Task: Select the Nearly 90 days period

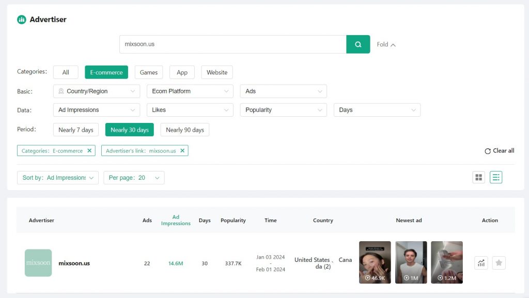Action: coord(184,130)
